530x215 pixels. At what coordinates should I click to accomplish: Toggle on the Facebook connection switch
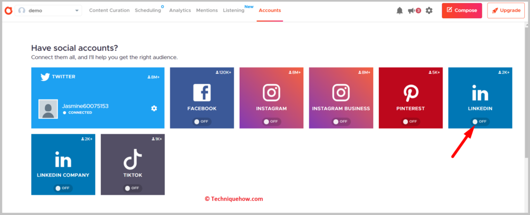pos(202,122)
